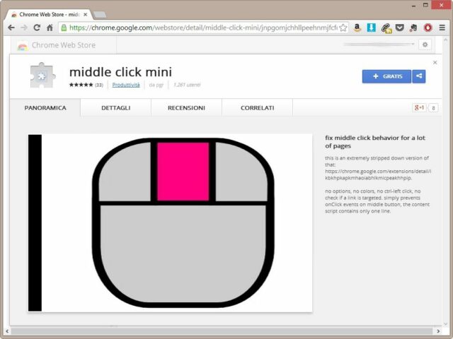Open the account email dropdown in header
The height and width of the screenshot is (339, 453).
click(x=379, y=44)
